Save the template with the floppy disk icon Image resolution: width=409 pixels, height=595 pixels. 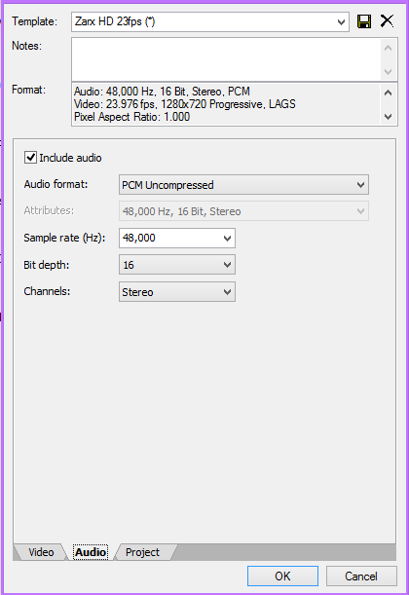pos(364,21)
